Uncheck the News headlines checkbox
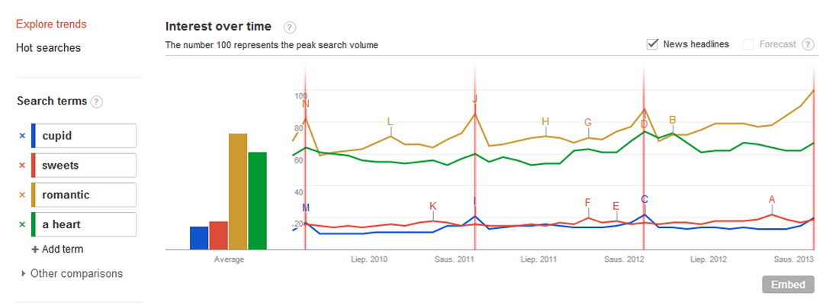This screenshot has height=306, width=839. coord(652,44)
